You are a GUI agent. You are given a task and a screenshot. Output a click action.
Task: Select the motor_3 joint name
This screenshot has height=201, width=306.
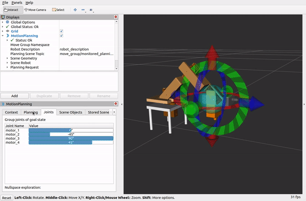click(12, 138)
